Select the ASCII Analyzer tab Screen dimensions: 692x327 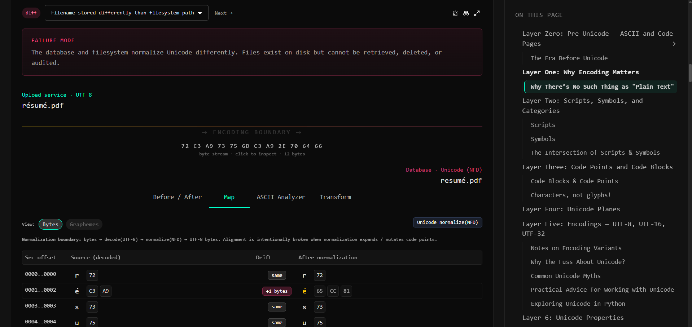[281, 197]
